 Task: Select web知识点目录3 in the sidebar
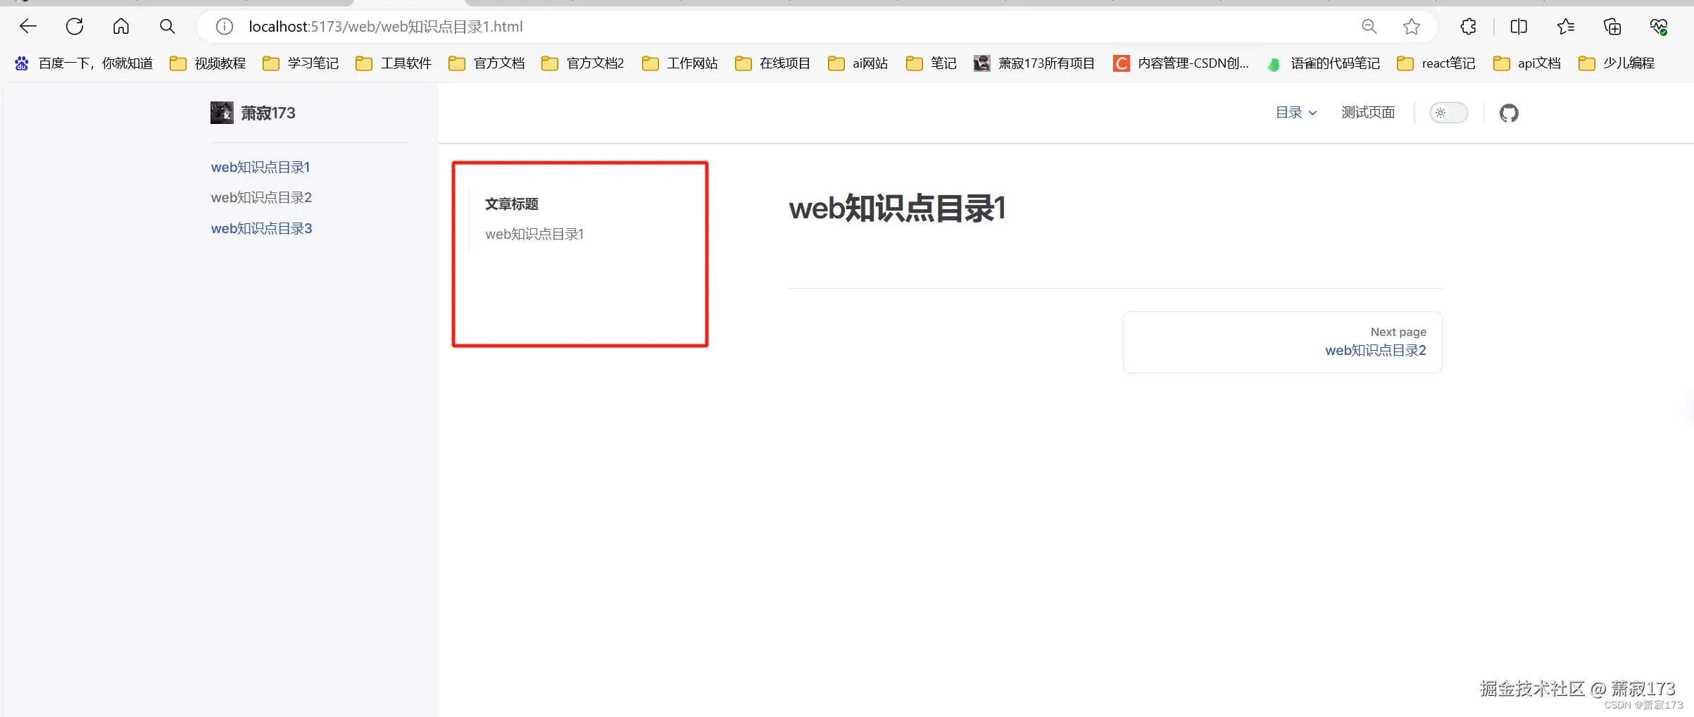[x=261, y=229]
